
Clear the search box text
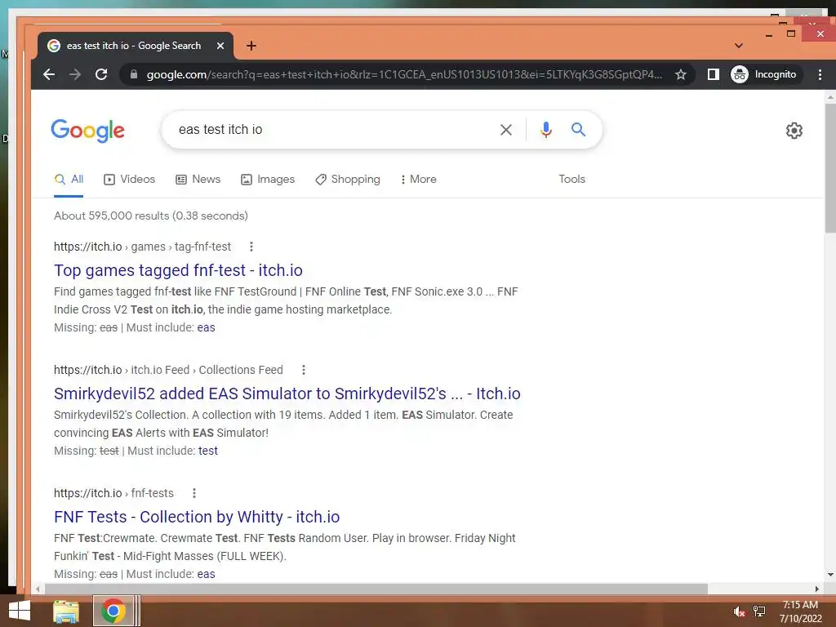(x=506, y=130)
